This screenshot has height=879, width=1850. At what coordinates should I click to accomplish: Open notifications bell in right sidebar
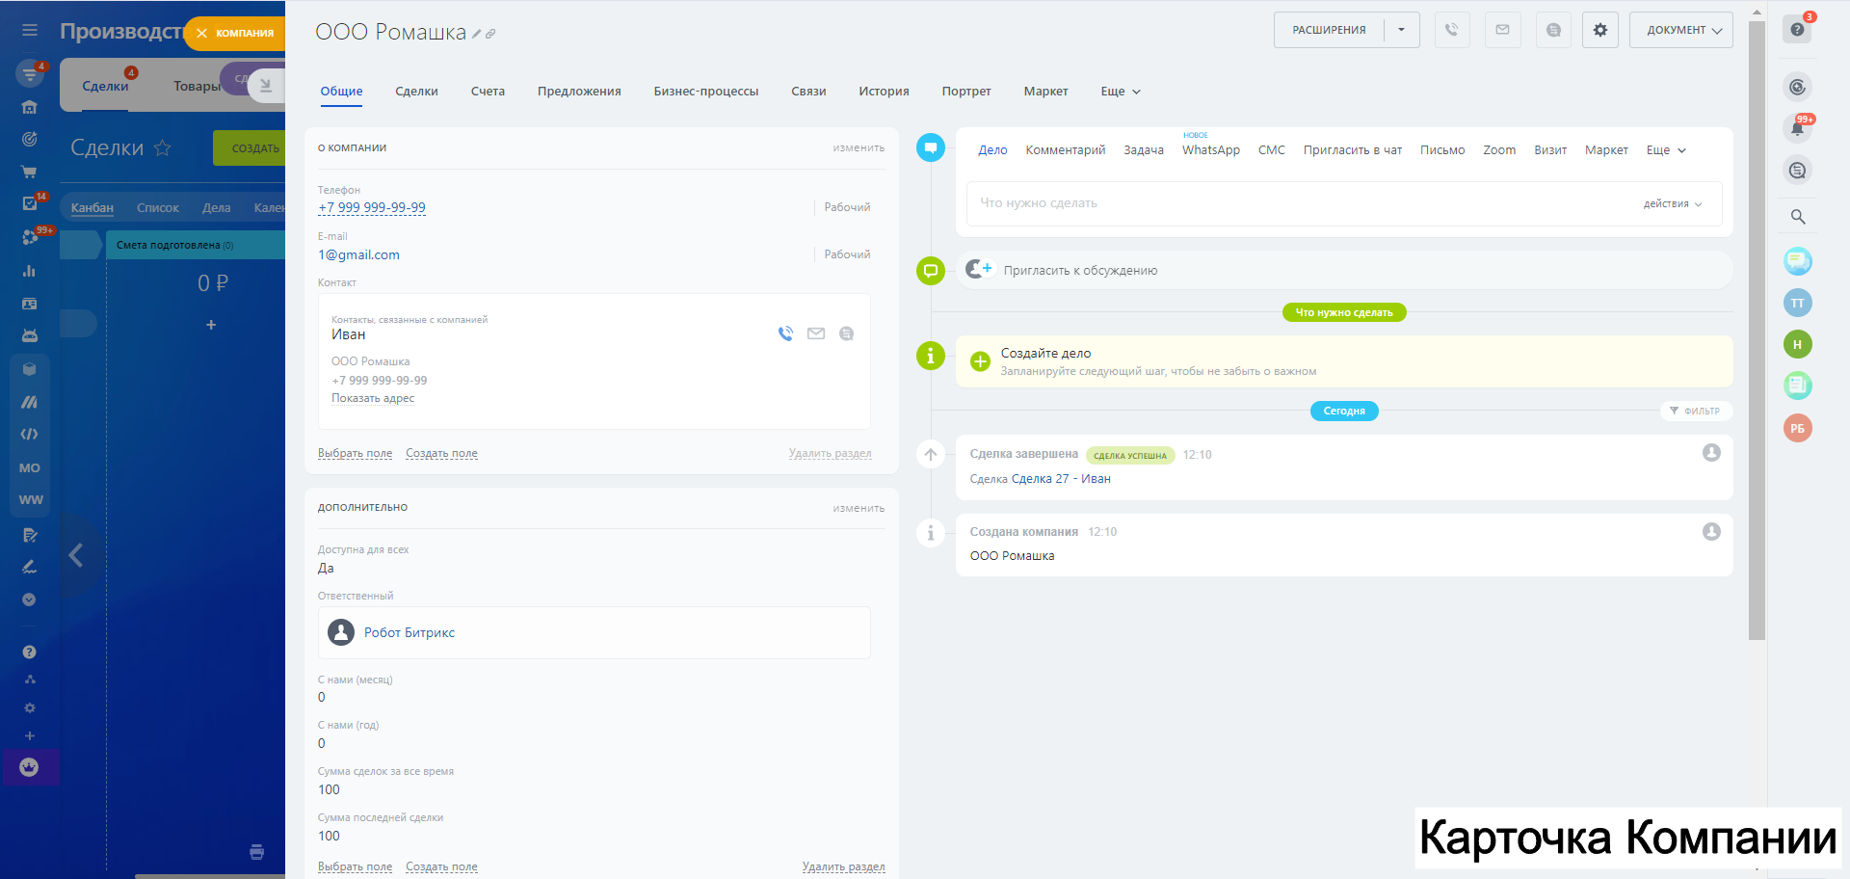pyautogui.click(x=1797, y=128)
